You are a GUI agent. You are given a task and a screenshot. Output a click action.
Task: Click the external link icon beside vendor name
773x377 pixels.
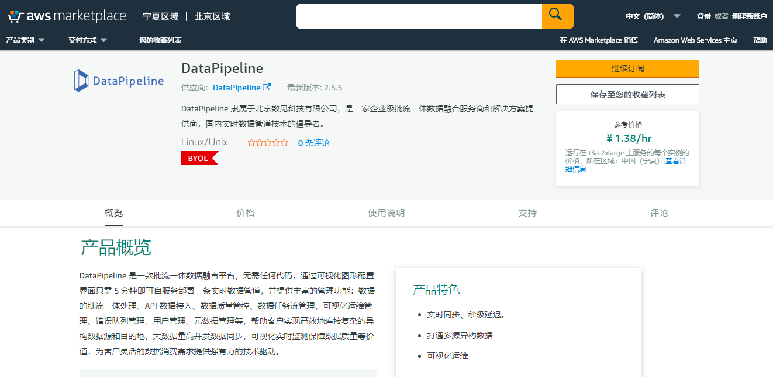click(x=267, y=88)
